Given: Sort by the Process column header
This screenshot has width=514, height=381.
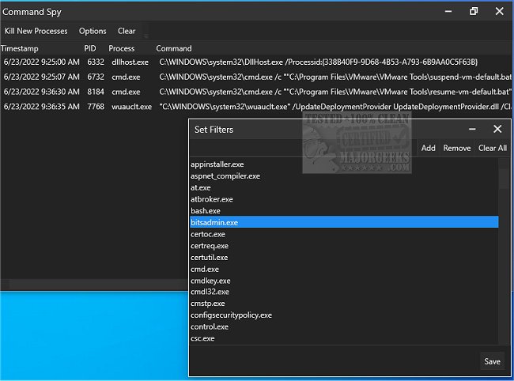Looking at the screenshot, I should click(122, 48).
